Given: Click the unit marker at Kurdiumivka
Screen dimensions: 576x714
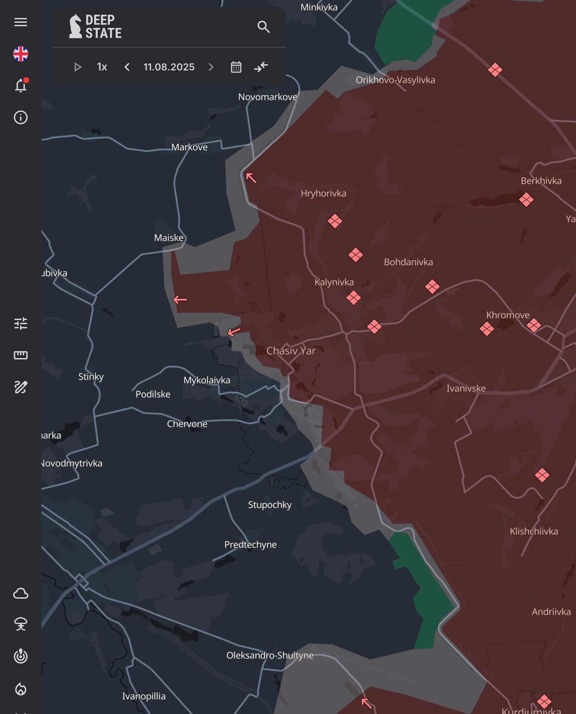Looking at the screenshot, I should pos(544,702).
